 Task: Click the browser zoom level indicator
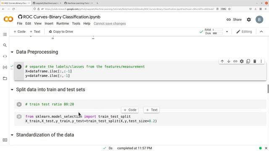coord(223,9)
